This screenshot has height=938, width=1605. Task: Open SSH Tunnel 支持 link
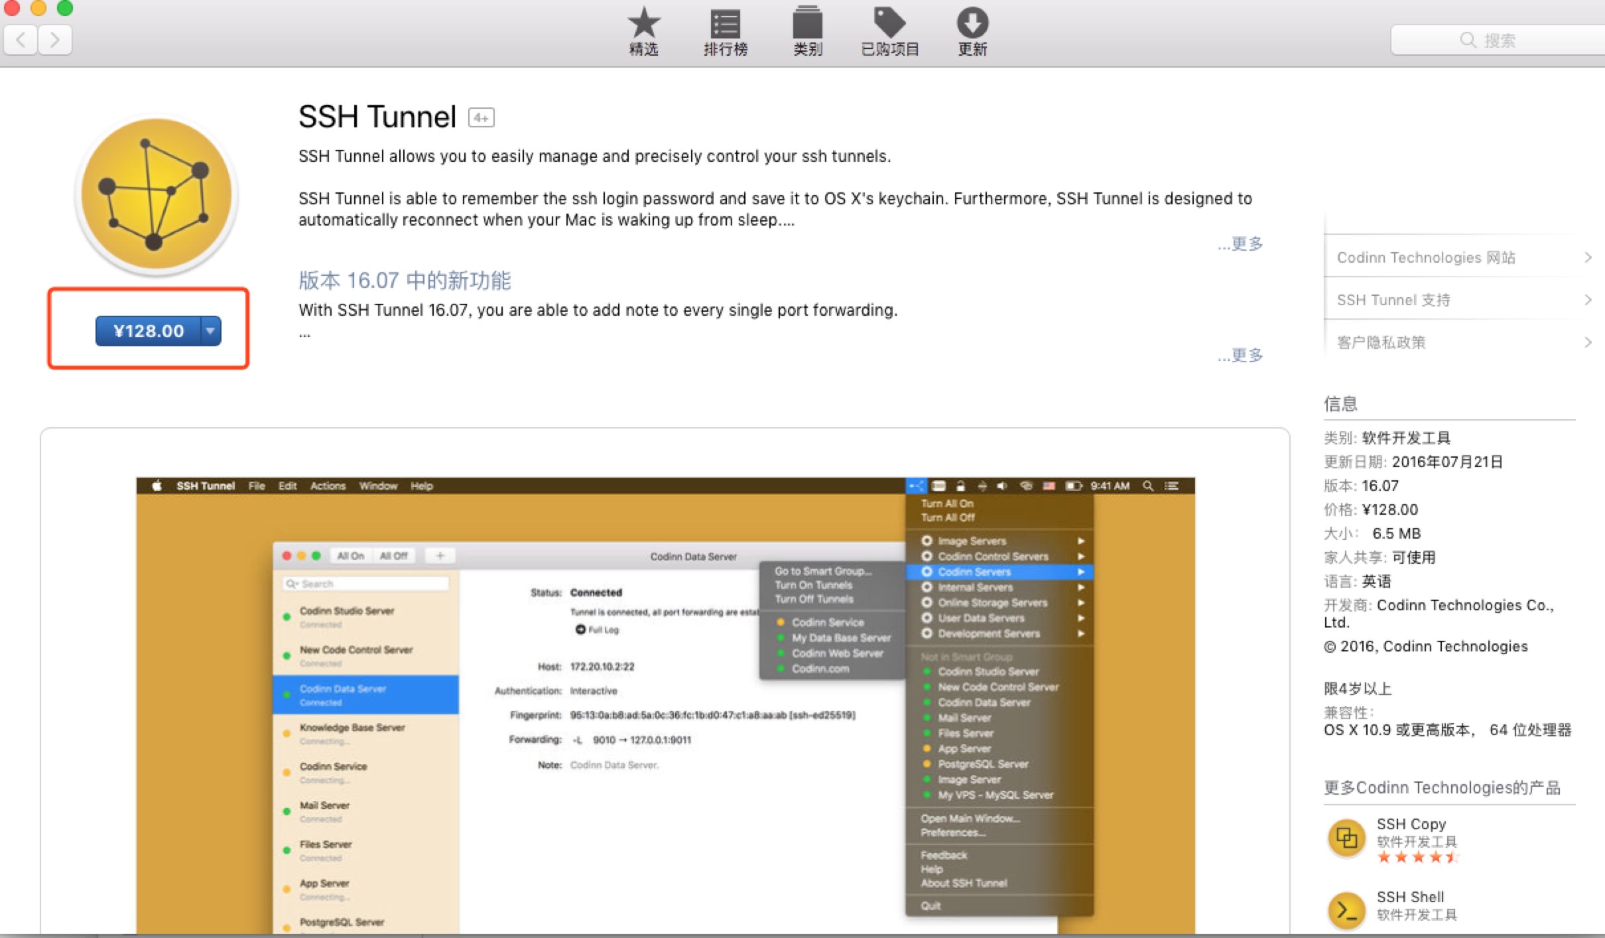click(x=1393, y=300)
